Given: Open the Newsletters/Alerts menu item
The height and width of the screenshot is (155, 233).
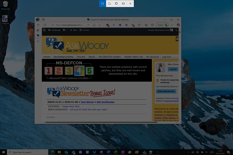Looking at the screenshot, I should tap(63, 57).
